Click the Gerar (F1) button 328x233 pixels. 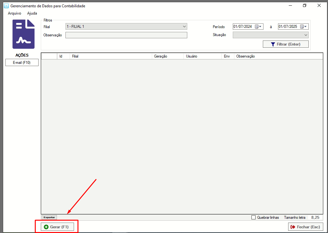[x=57, y=227]
